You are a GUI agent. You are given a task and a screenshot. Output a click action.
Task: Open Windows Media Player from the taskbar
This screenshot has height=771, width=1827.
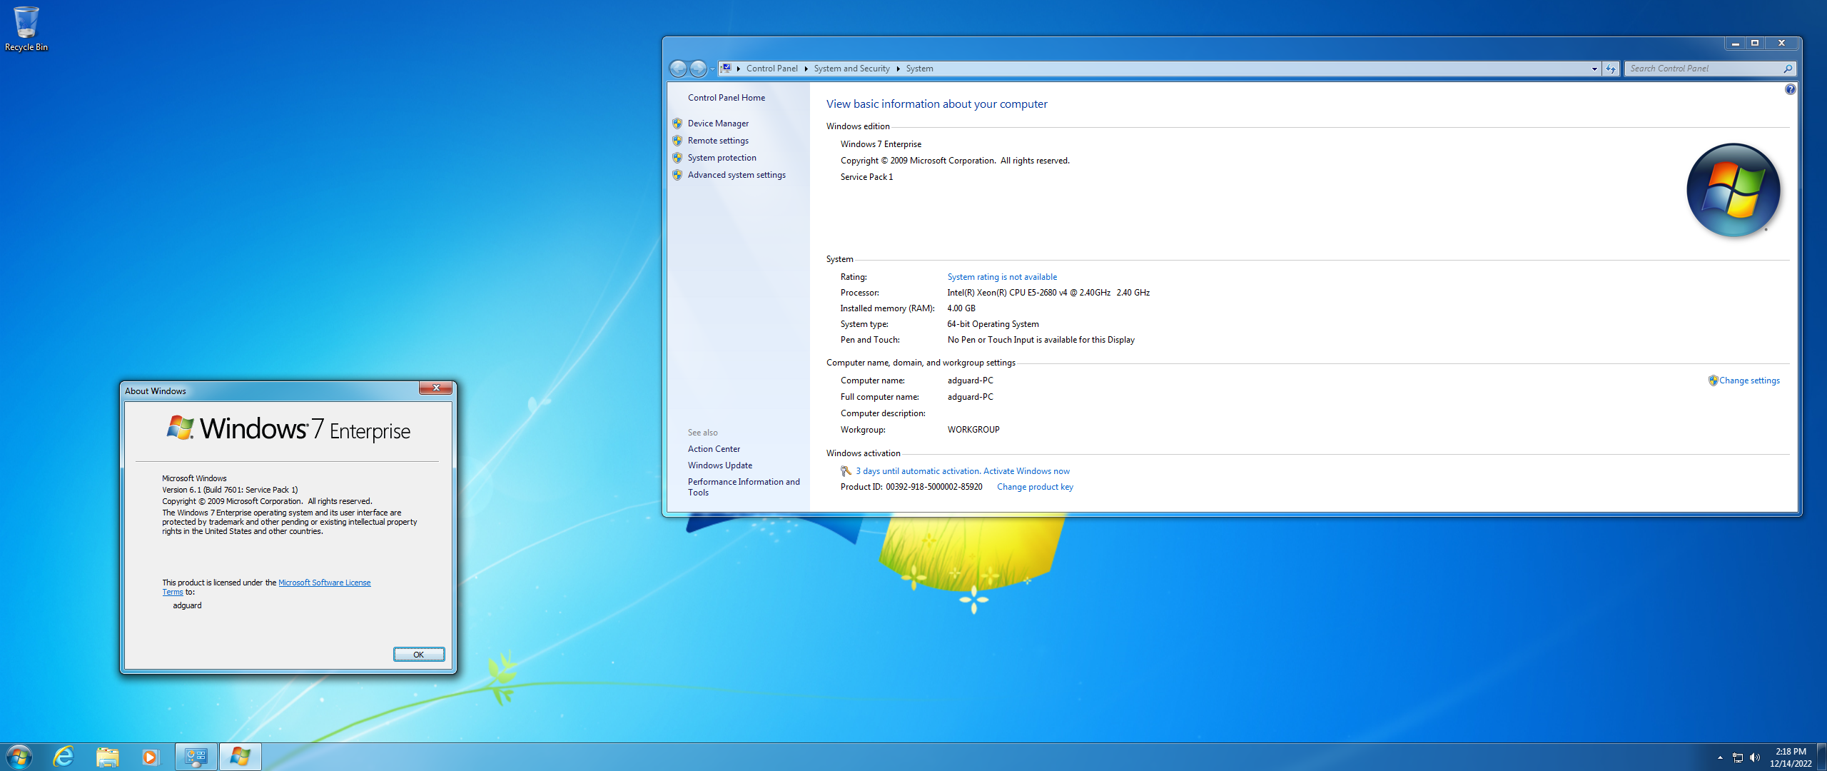[150, 757]
